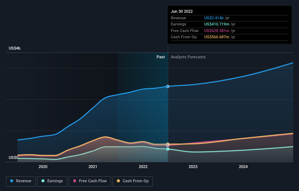299x191 pixels.
Task: Click the 2024 x-axis label
Action: pyautogui.click(x=243, y=167)
